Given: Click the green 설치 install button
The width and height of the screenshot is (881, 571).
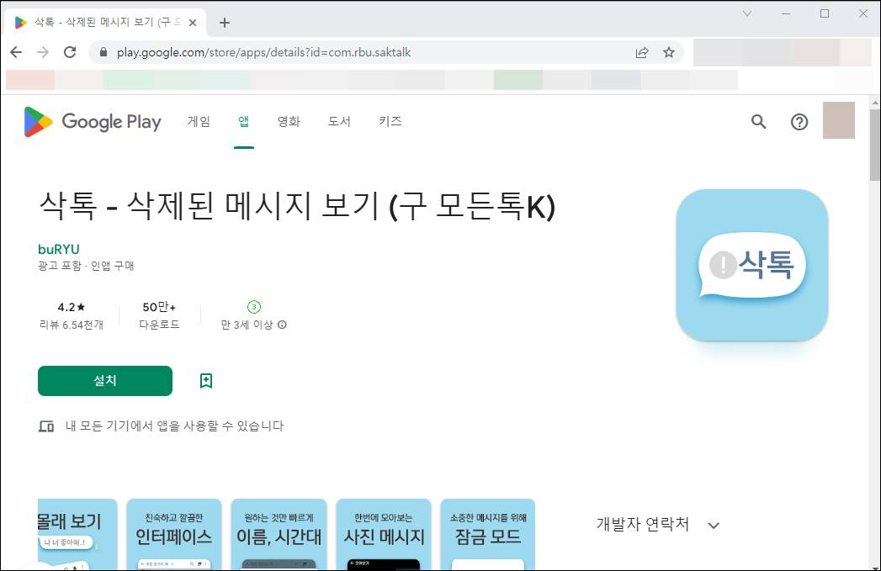Looking at the screenshot, I should [105, 381].
